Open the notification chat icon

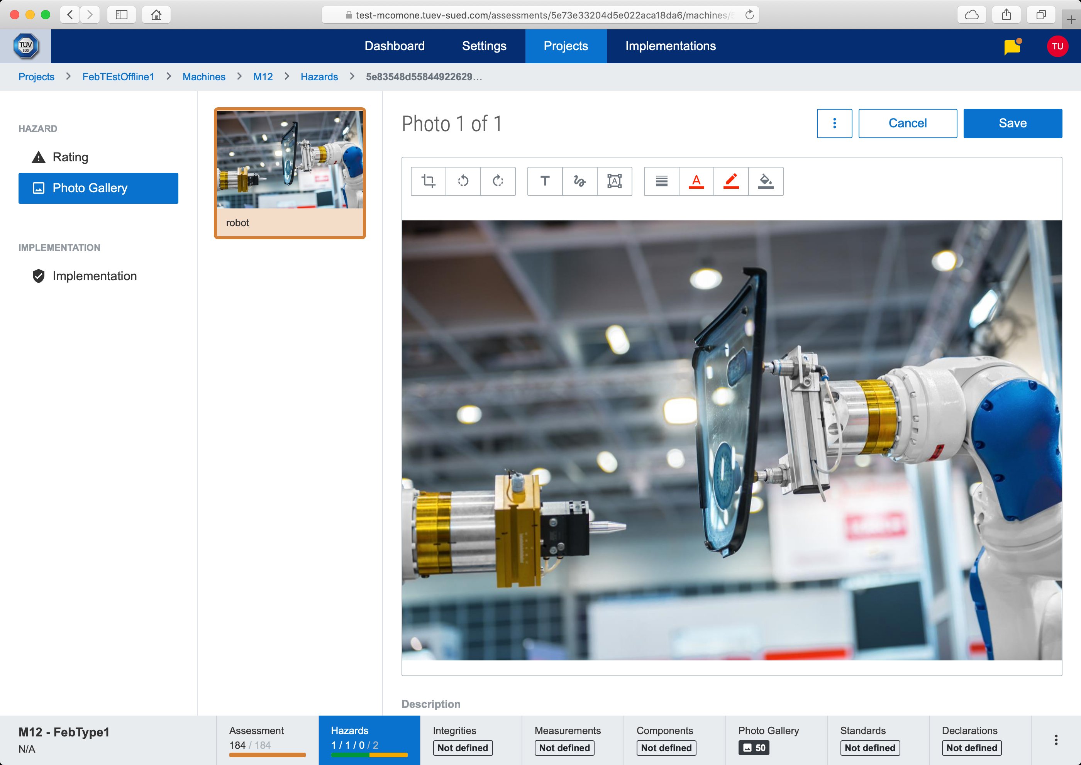1012,47
